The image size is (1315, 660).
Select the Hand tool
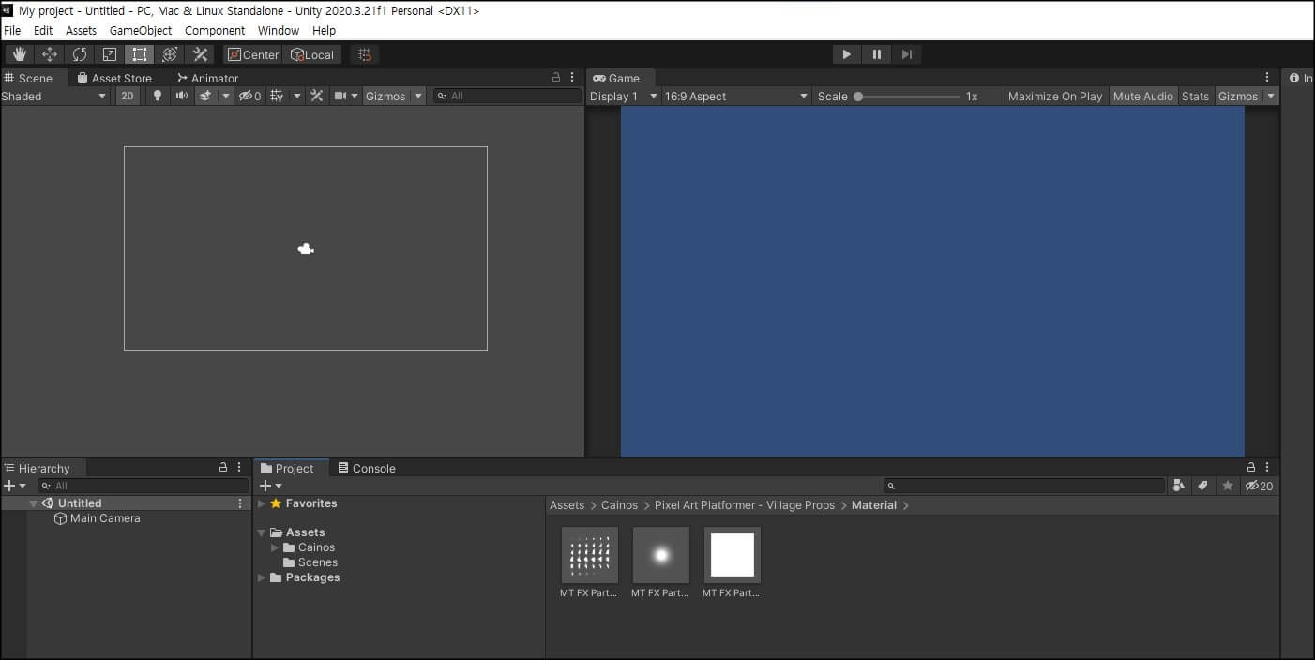click(x=20, y=54)
